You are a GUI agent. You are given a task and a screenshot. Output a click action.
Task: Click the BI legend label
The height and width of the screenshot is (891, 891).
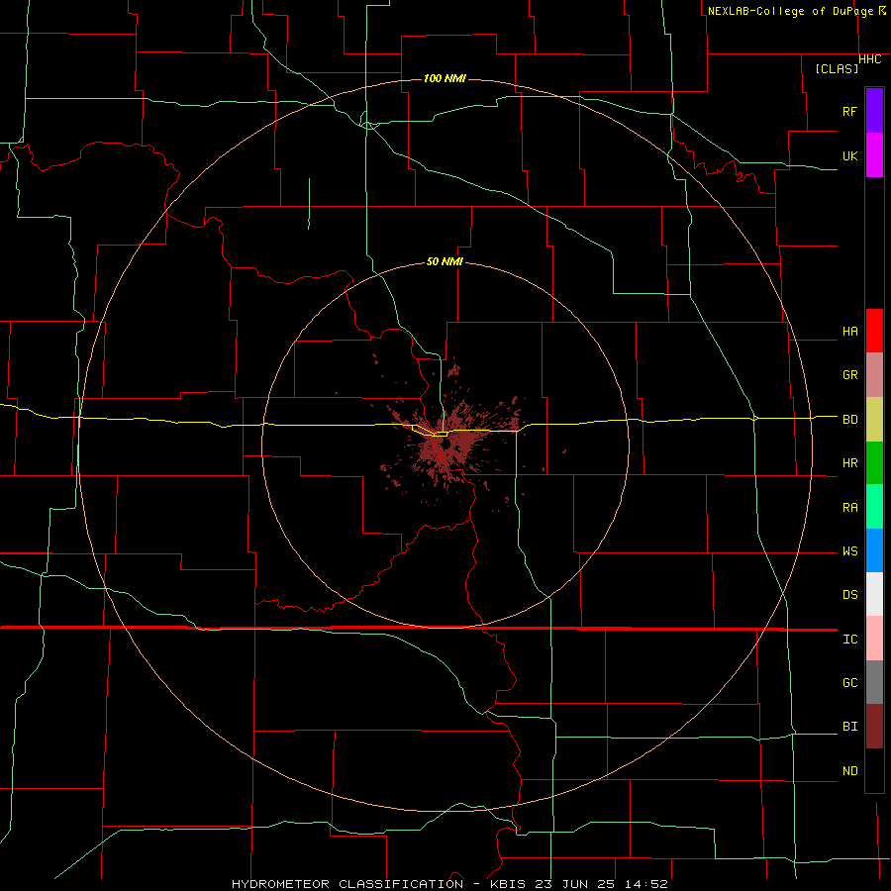(x=849, y=727)
